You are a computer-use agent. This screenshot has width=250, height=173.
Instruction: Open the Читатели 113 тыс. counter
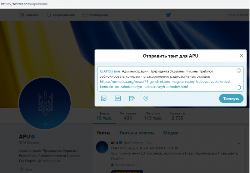(153, 116)
